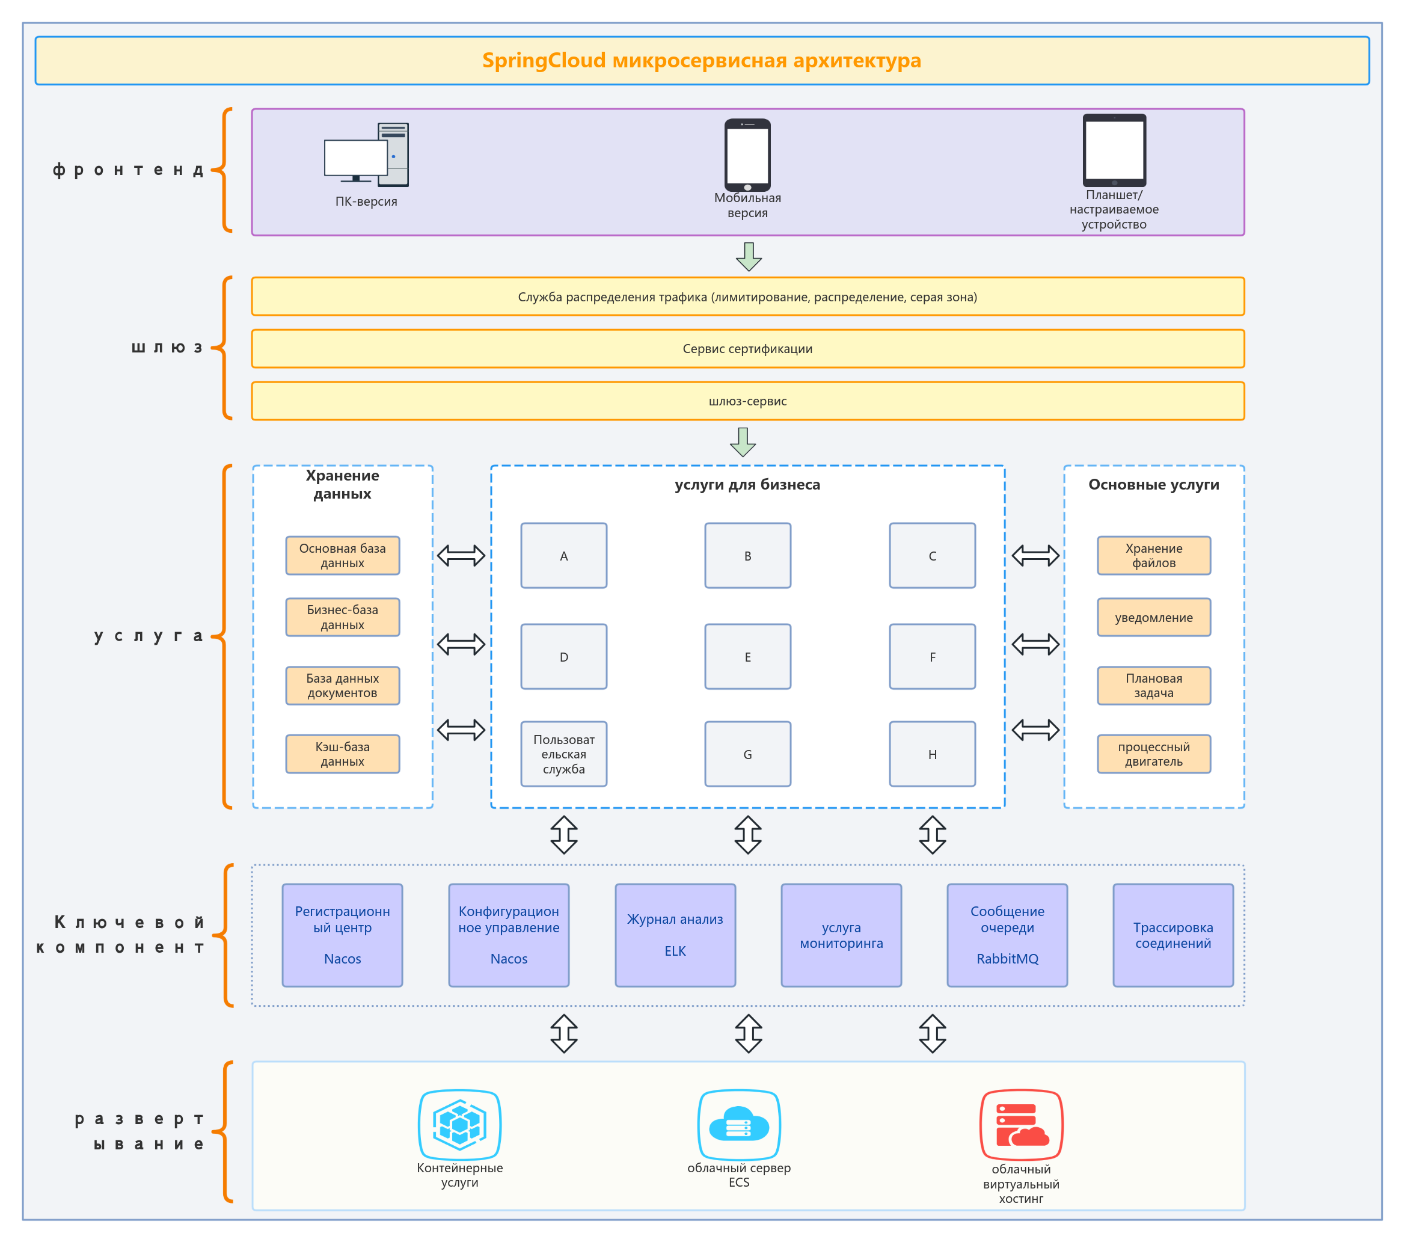Select the Бизнес-база данных box
This screenshot has height=1242, width=1404.
tap(343, 618)
